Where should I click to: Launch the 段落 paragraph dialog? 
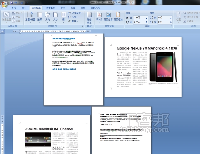pyautogui.click(x=172, y=26)
